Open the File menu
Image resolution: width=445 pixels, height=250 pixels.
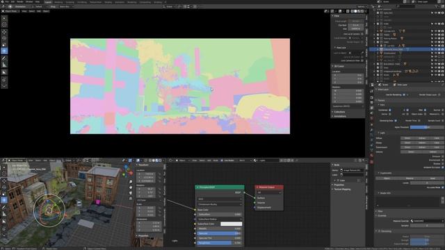pos(7,1)
